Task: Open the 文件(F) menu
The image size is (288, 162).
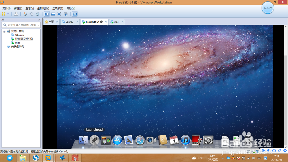Action: (6, 8)
